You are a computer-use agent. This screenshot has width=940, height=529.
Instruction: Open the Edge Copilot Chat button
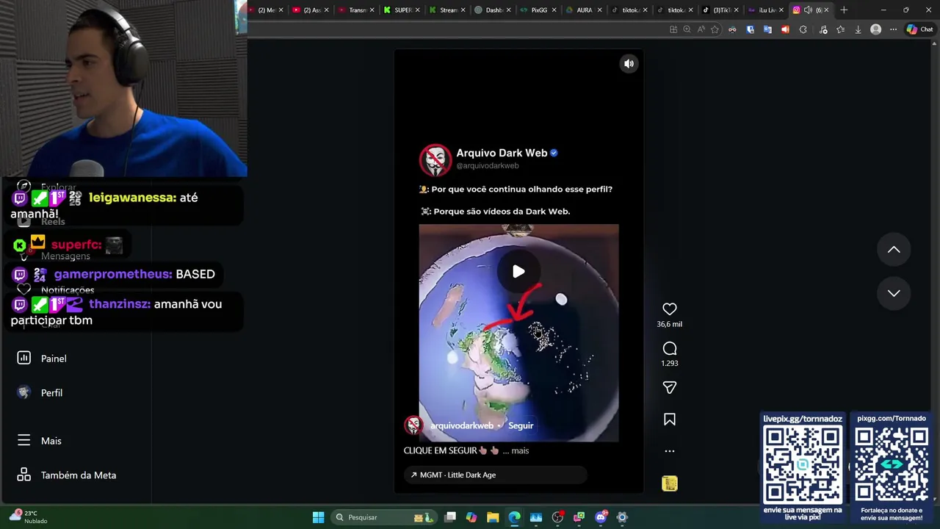click(919, 29)
